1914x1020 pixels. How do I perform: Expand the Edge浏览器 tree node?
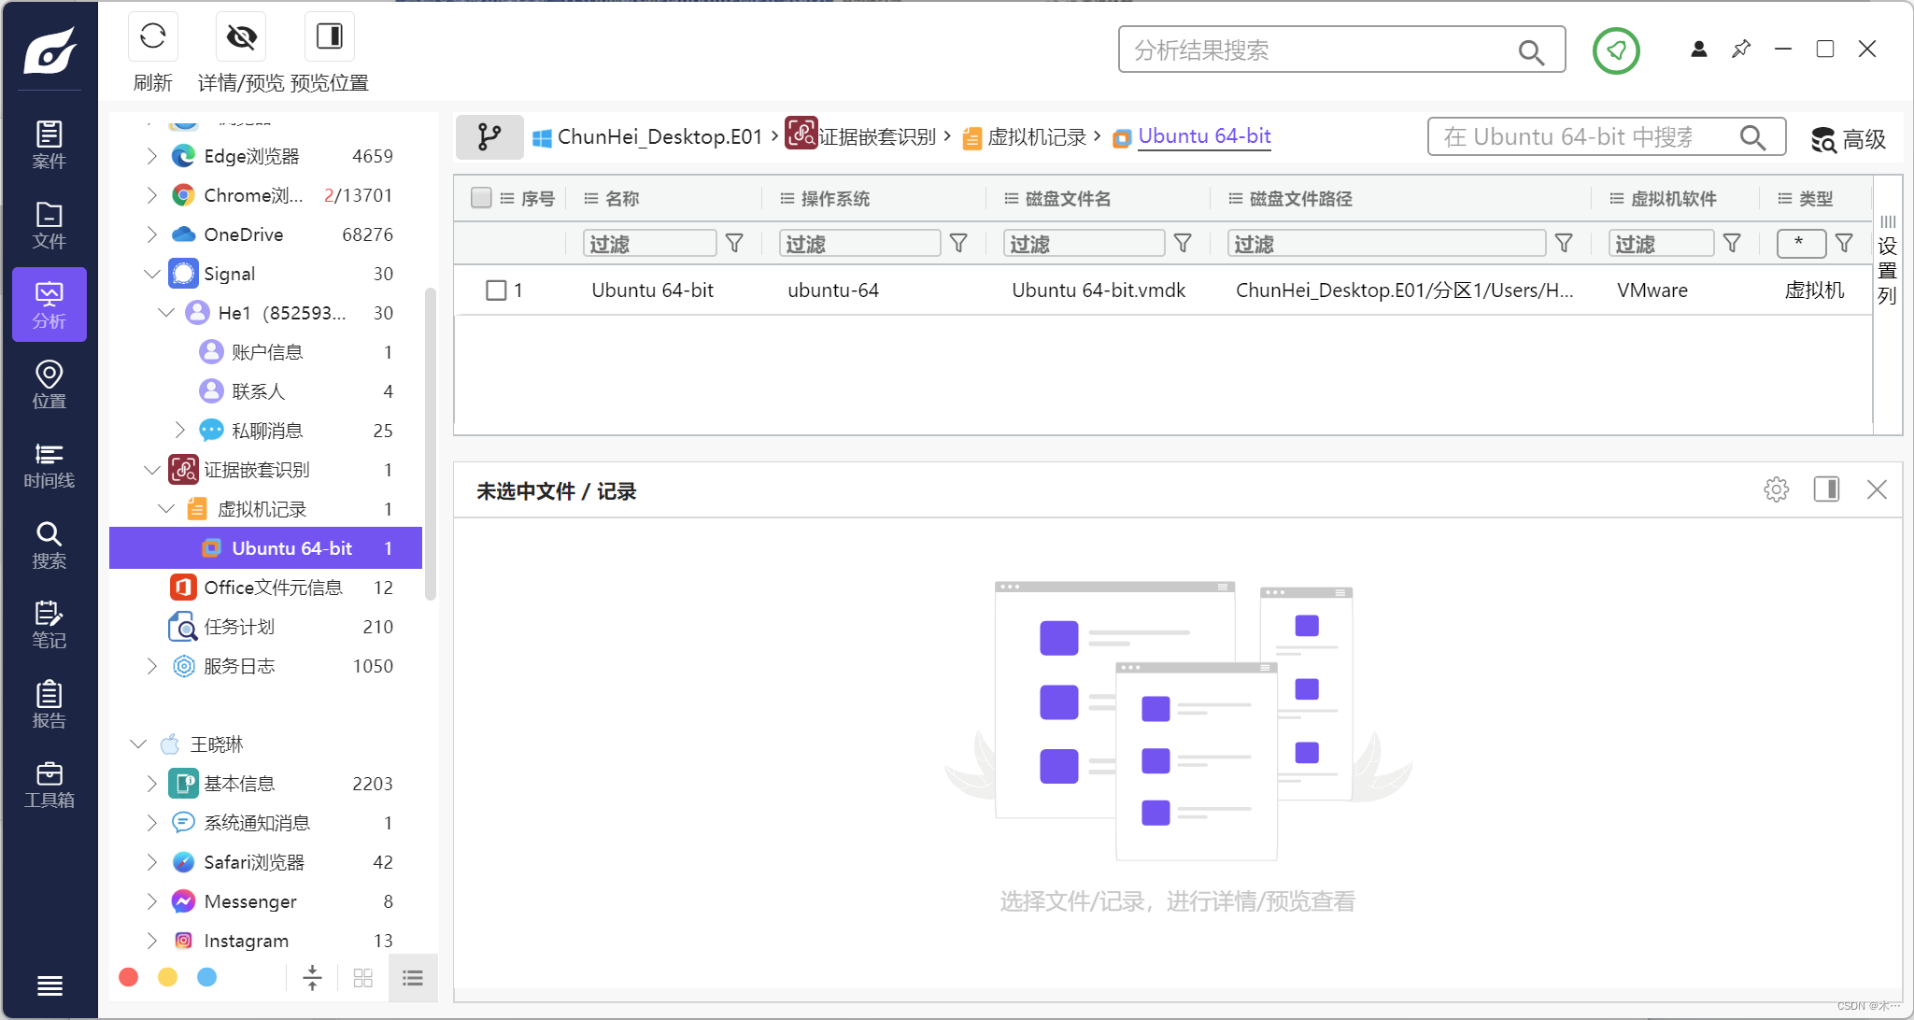click(x=152, y=156)
